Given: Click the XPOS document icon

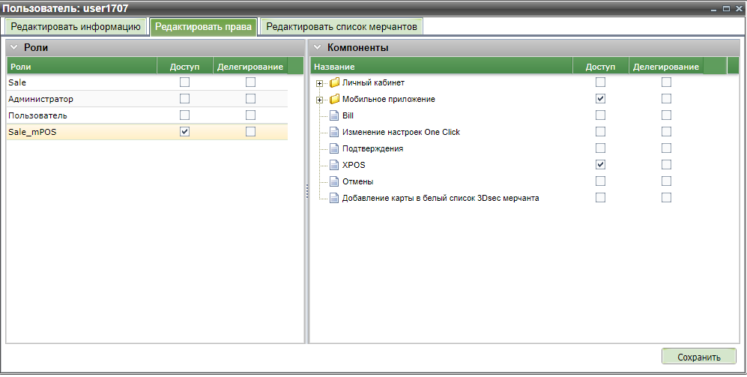Looking at the screenshot, I should [334, 165].
